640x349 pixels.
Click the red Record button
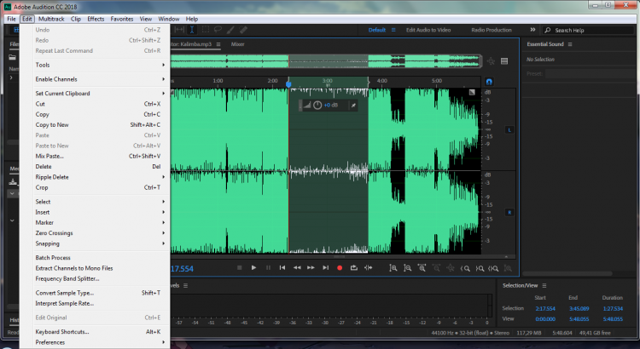coord(339,268)
